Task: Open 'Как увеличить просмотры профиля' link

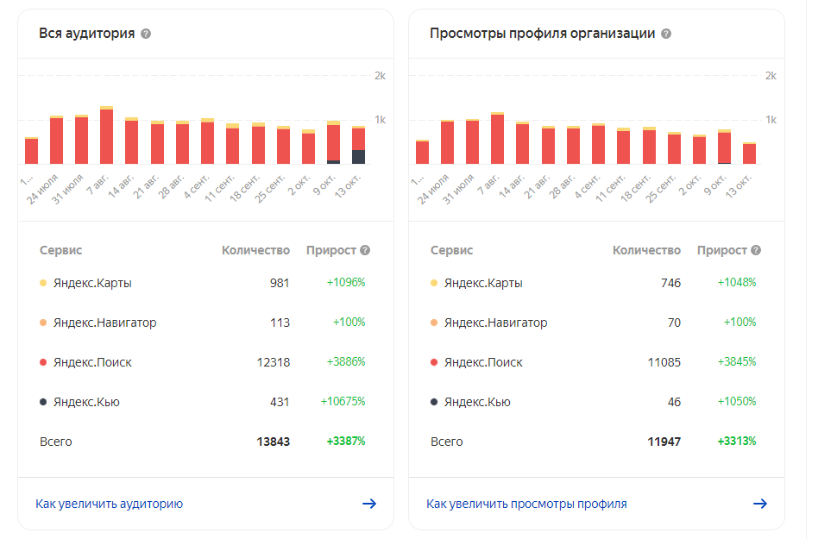Action: pos(526,504)
